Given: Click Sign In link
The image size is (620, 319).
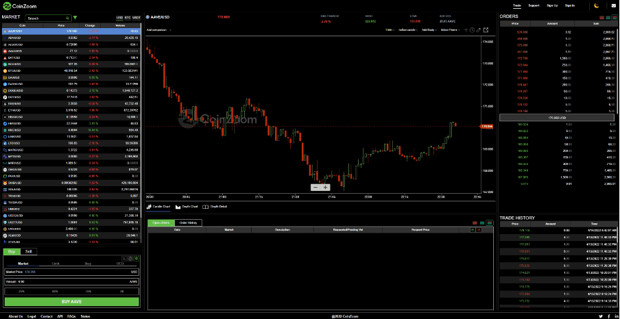Looking at the screenshot, I should pyautogui.click(x=570, y=5).
